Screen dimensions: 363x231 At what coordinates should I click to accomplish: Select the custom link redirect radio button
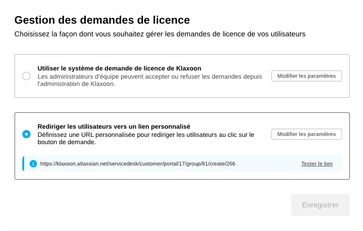(26, 134)
